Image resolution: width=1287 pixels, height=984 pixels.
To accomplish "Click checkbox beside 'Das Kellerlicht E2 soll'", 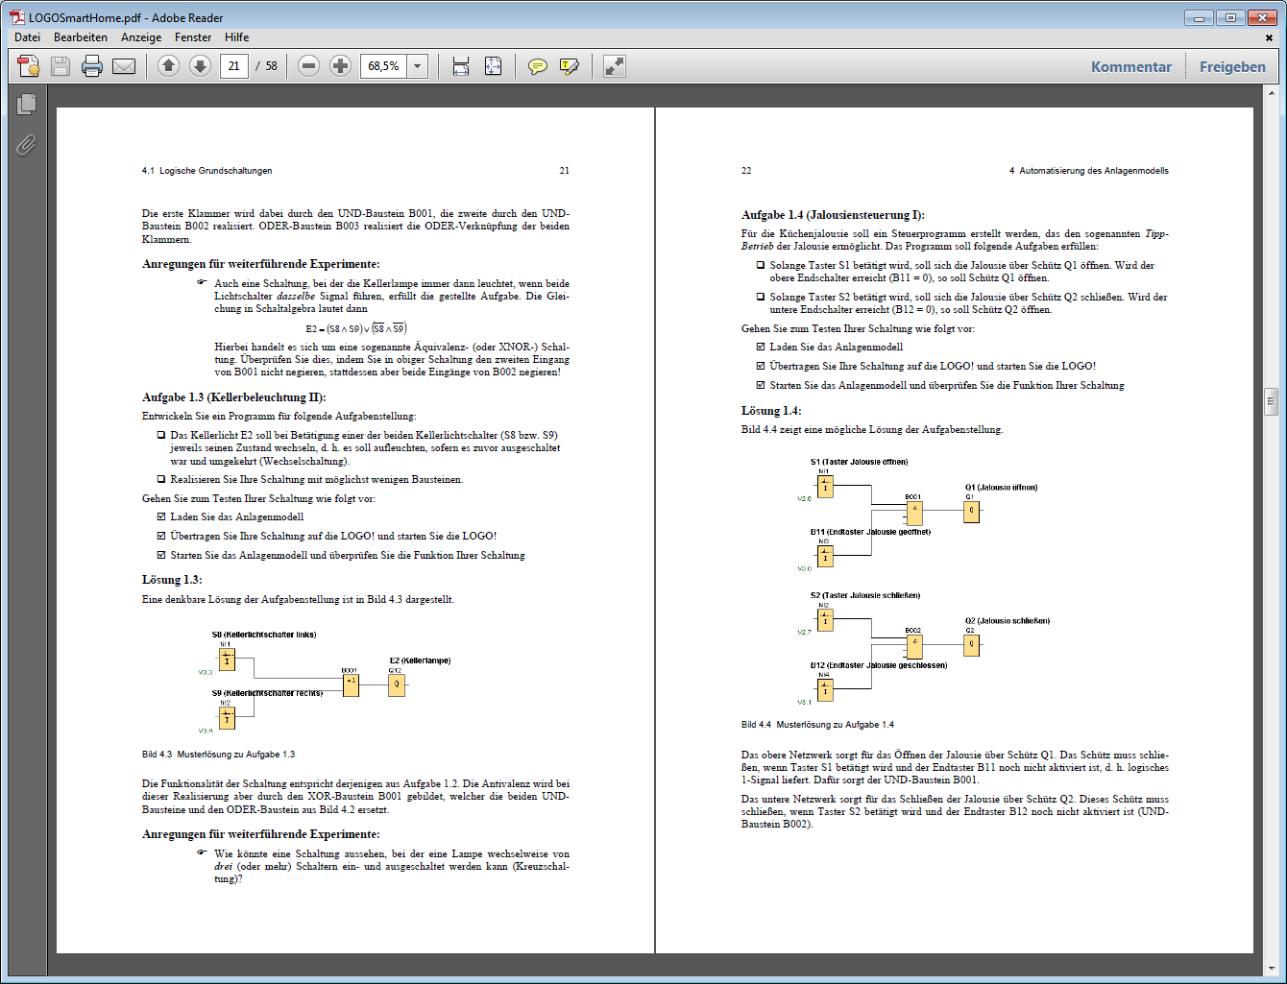I will point(161,435).
